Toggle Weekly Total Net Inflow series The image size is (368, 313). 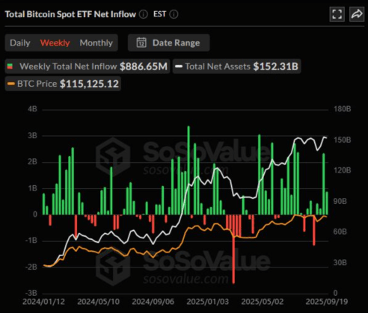88,66
